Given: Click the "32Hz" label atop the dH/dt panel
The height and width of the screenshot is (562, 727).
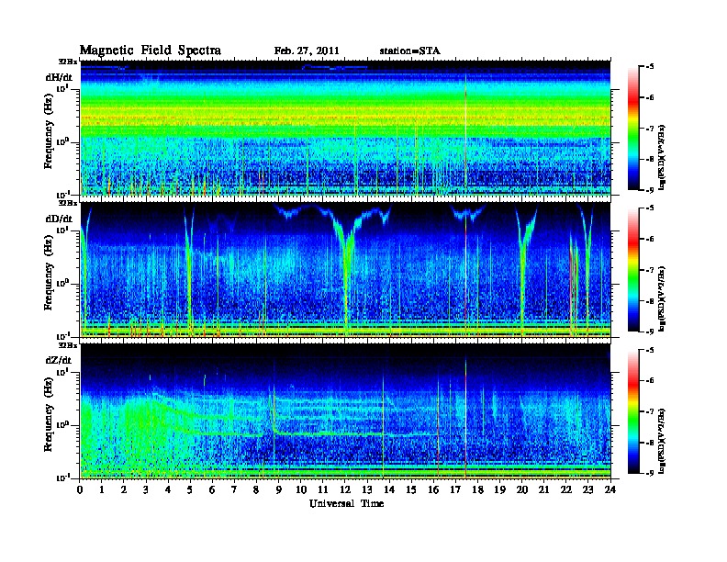Looking at the screenshot, I should point(67,62).
